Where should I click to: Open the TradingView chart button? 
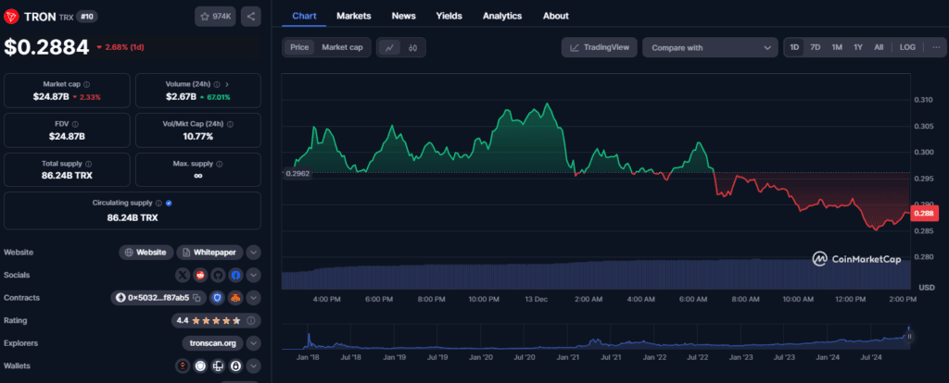pos(600,47)
